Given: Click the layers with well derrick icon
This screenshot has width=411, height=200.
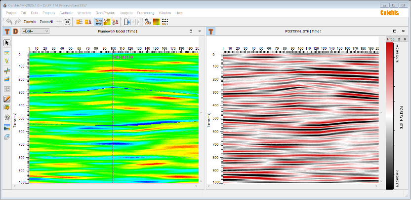Looking at the screenshot, I should tap(88, 22).
